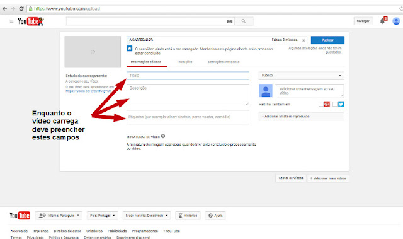Click help question mark beside Miniaturas de vídeo
403x239 pixels.
pos(163,136)
